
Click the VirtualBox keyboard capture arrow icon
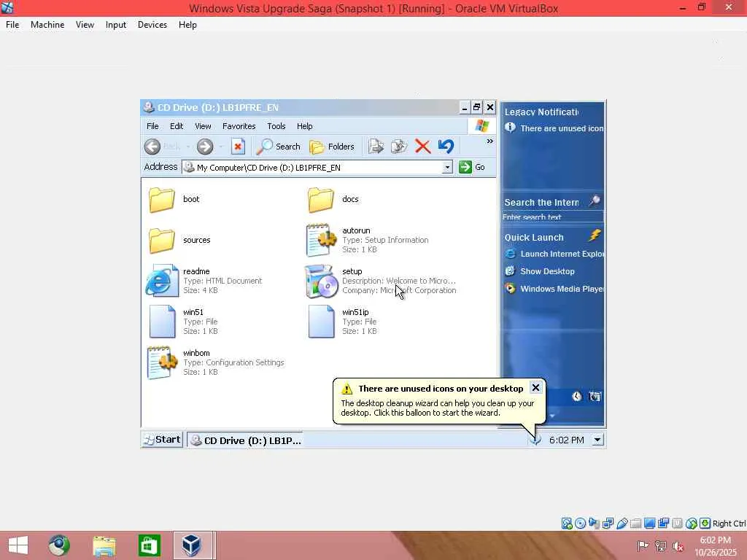(x=705, y=524)
